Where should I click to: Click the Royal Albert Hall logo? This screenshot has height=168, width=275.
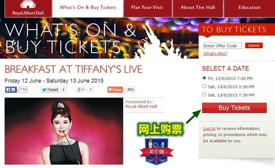(28, 8)
